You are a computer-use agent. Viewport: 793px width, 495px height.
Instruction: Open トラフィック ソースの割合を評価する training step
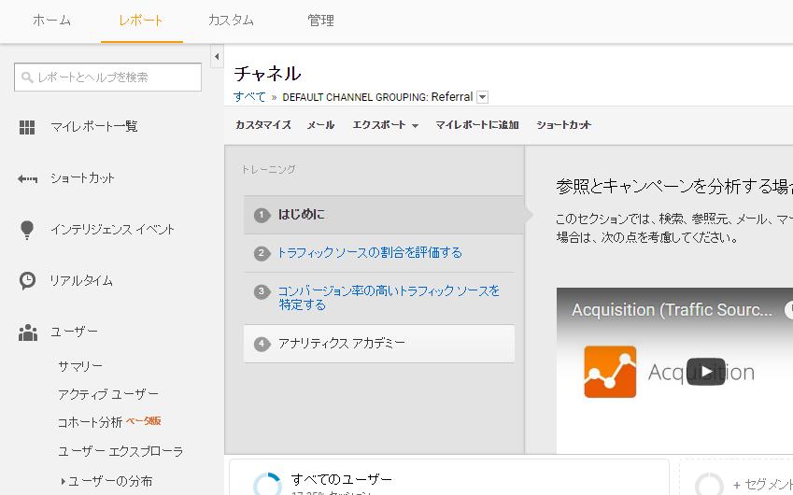pyautogui.click(x=370, y=253)
